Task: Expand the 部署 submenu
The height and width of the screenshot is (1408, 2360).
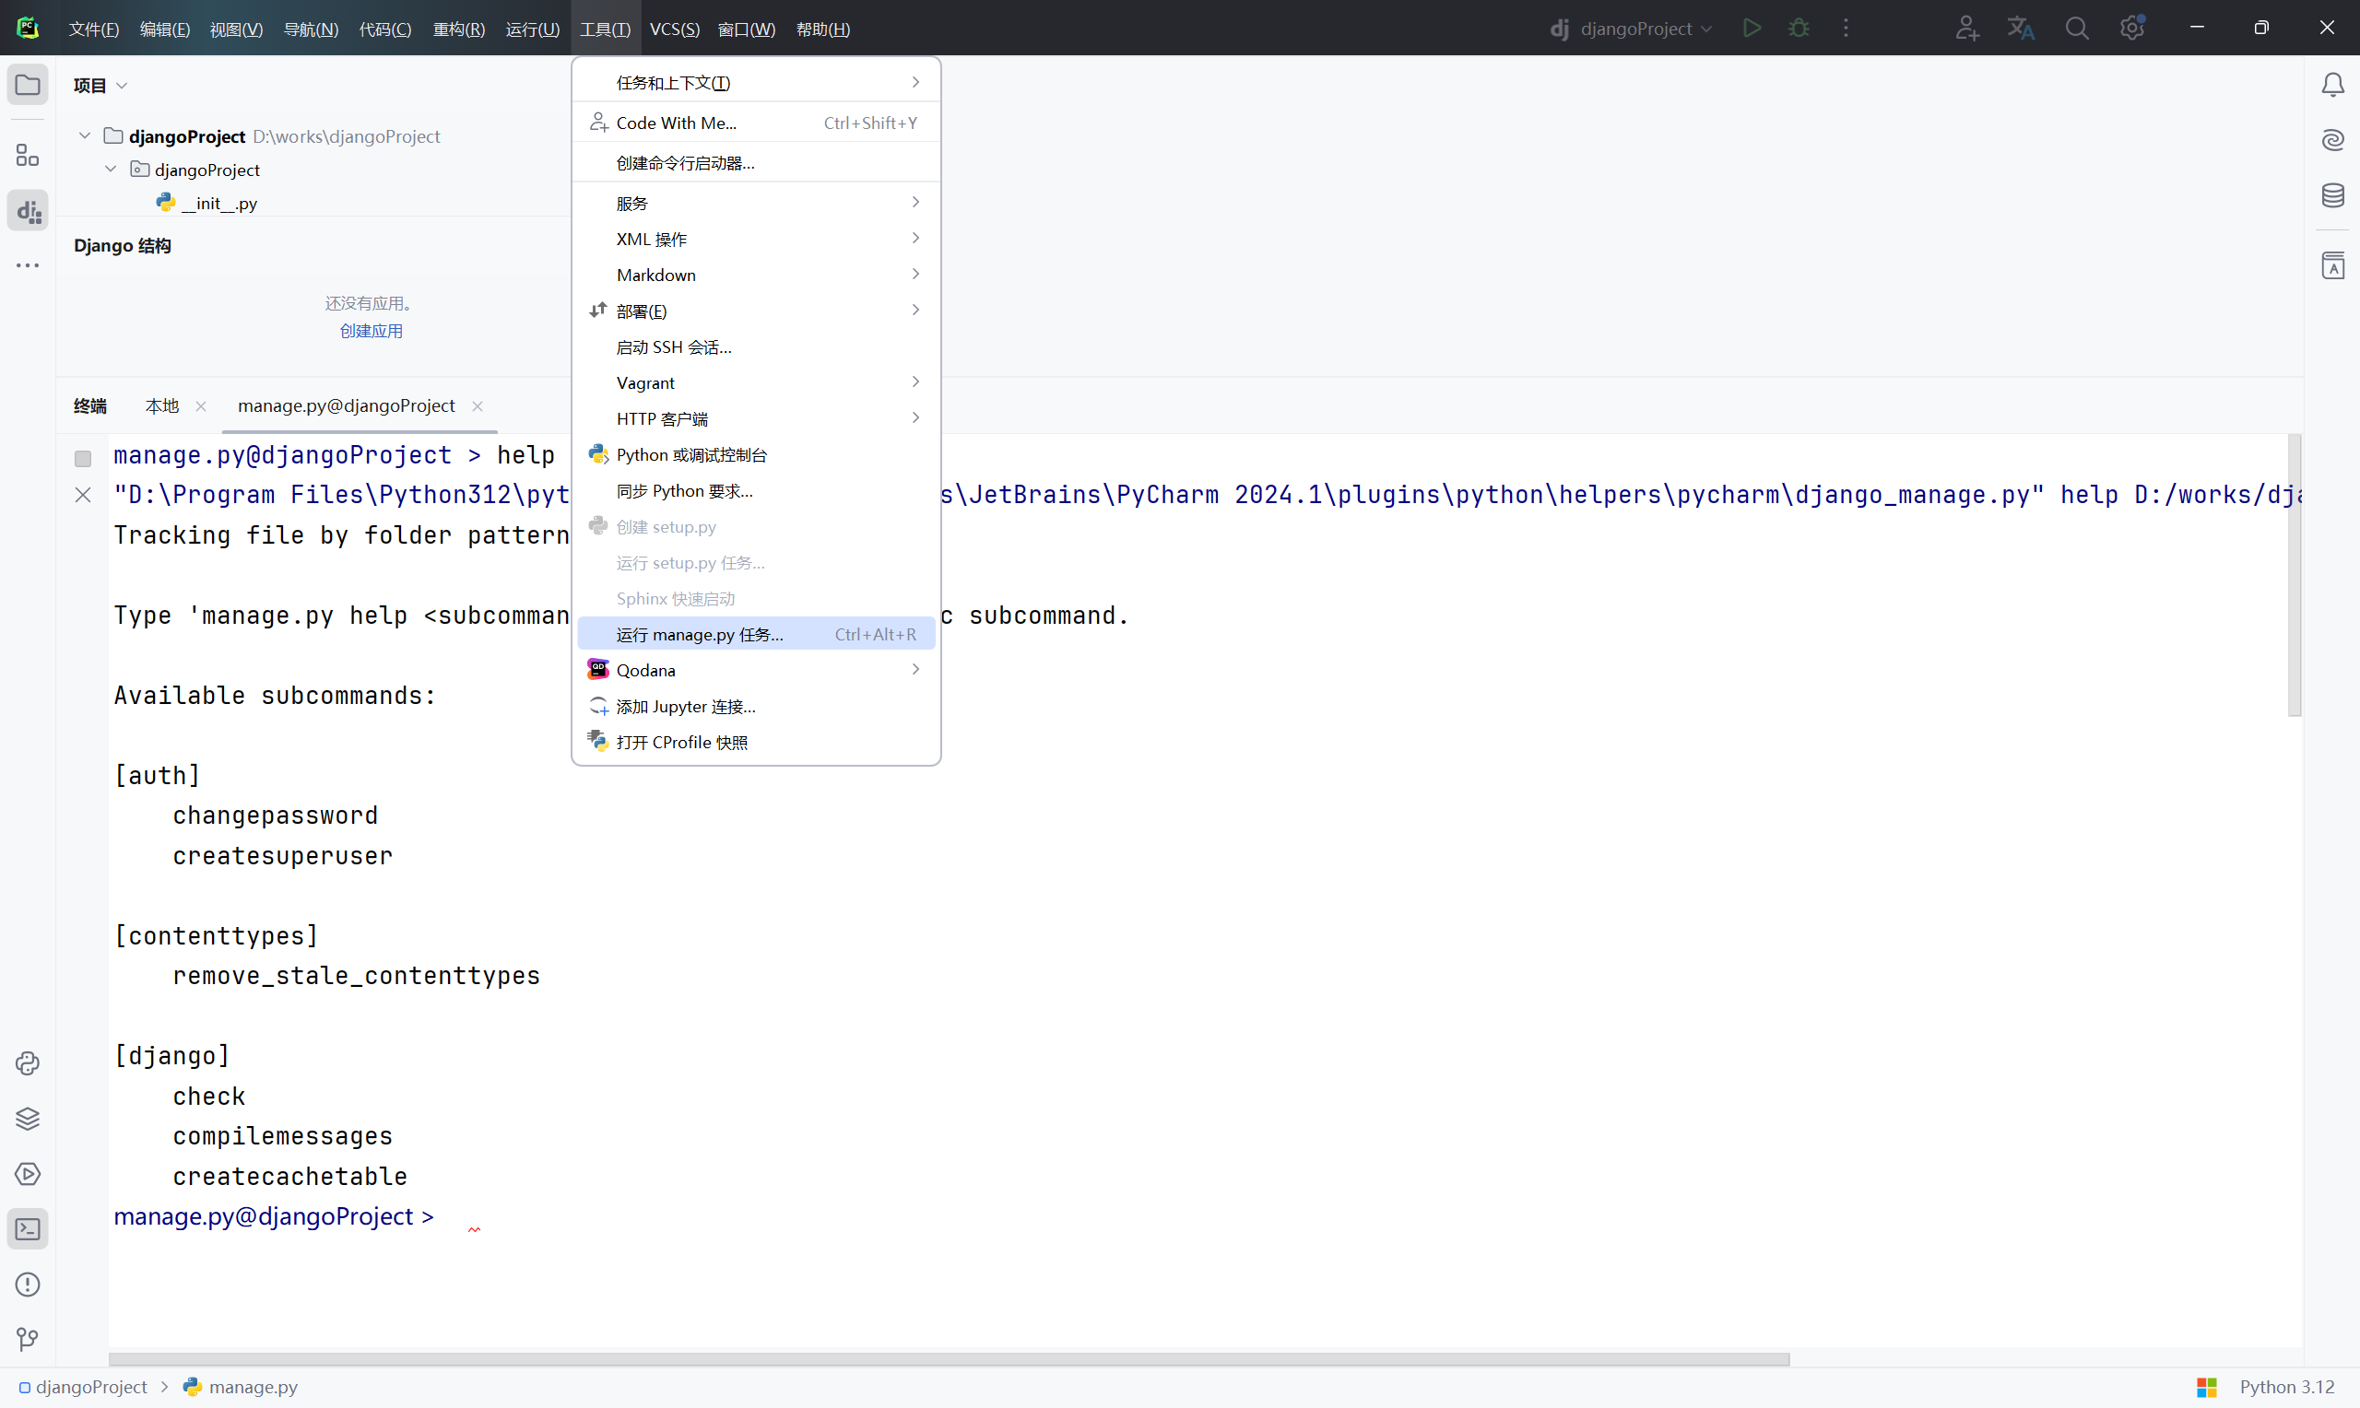Action: point(755,311)
